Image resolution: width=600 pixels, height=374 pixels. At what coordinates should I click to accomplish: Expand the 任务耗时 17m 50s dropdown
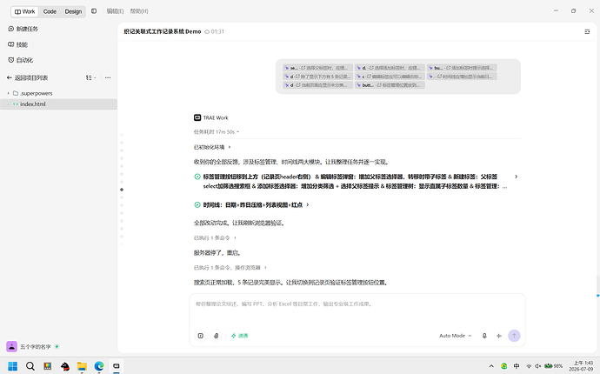pos(217,131)
